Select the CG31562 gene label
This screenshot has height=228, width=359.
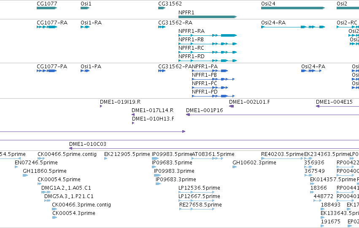pyautogui.click(x=170, y=4)
